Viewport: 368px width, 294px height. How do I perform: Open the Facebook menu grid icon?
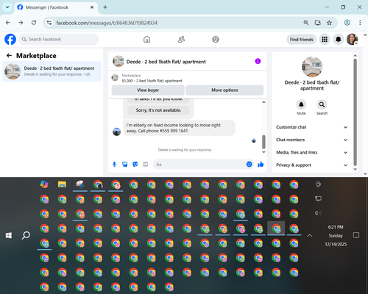tap(325, 39)
